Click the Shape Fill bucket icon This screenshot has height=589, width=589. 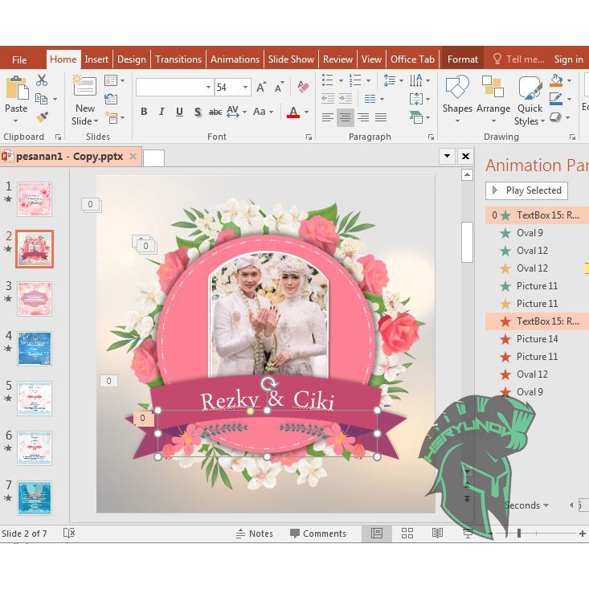[x=556, y=80]
